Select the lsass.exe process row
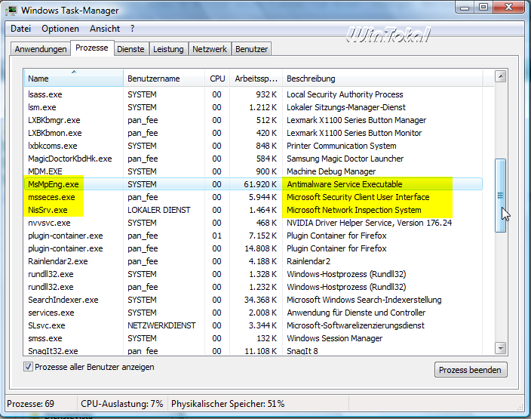Image resolution: width=531 pixels, height=419 pixels. [x=253, y=94]
